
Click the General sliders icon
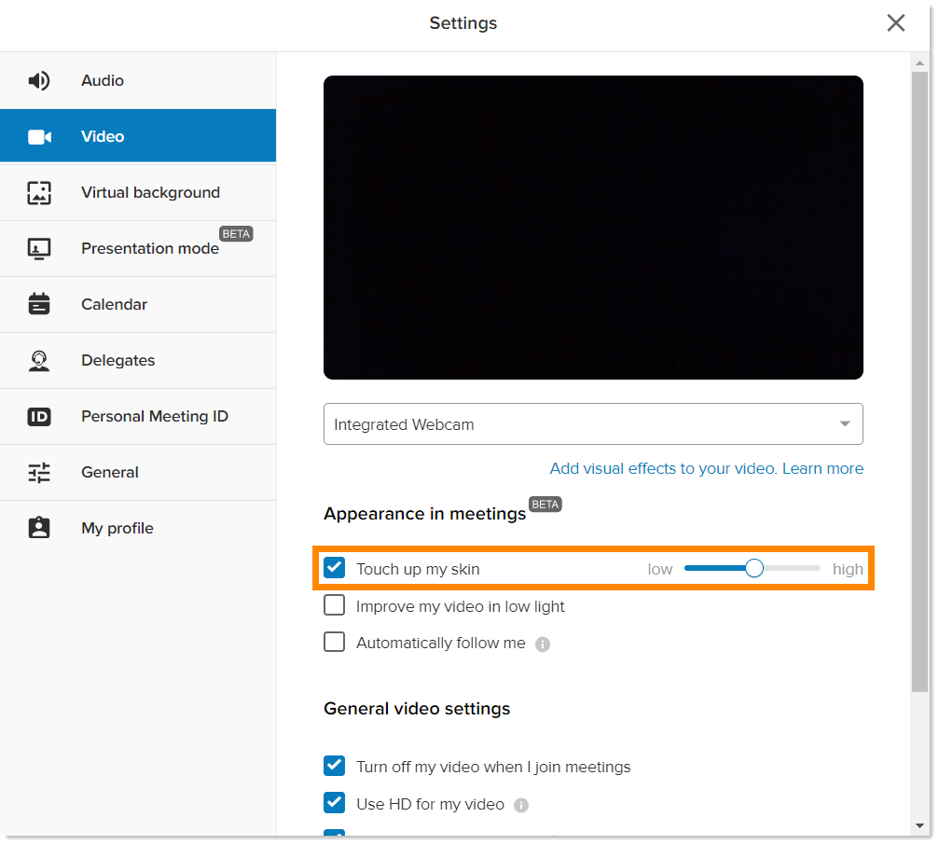pyautogui.click(x=39, y=473)
